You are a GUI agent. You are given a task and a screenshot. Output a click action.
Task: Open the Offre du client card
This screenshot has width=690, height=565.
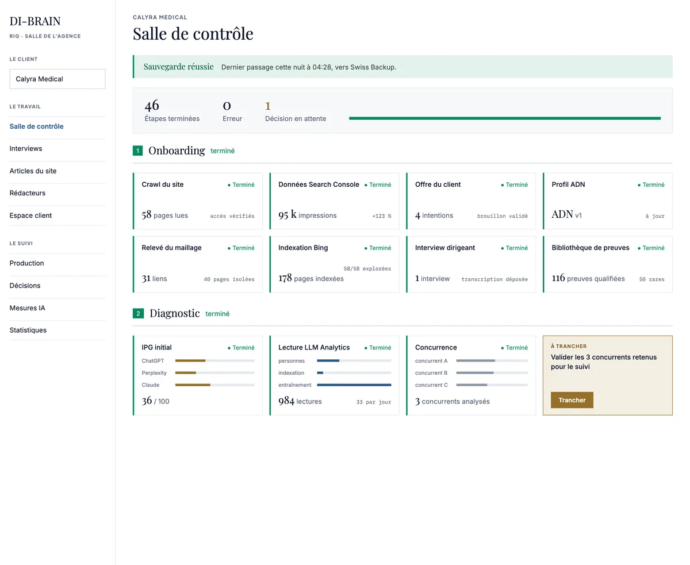click(471, 201)
